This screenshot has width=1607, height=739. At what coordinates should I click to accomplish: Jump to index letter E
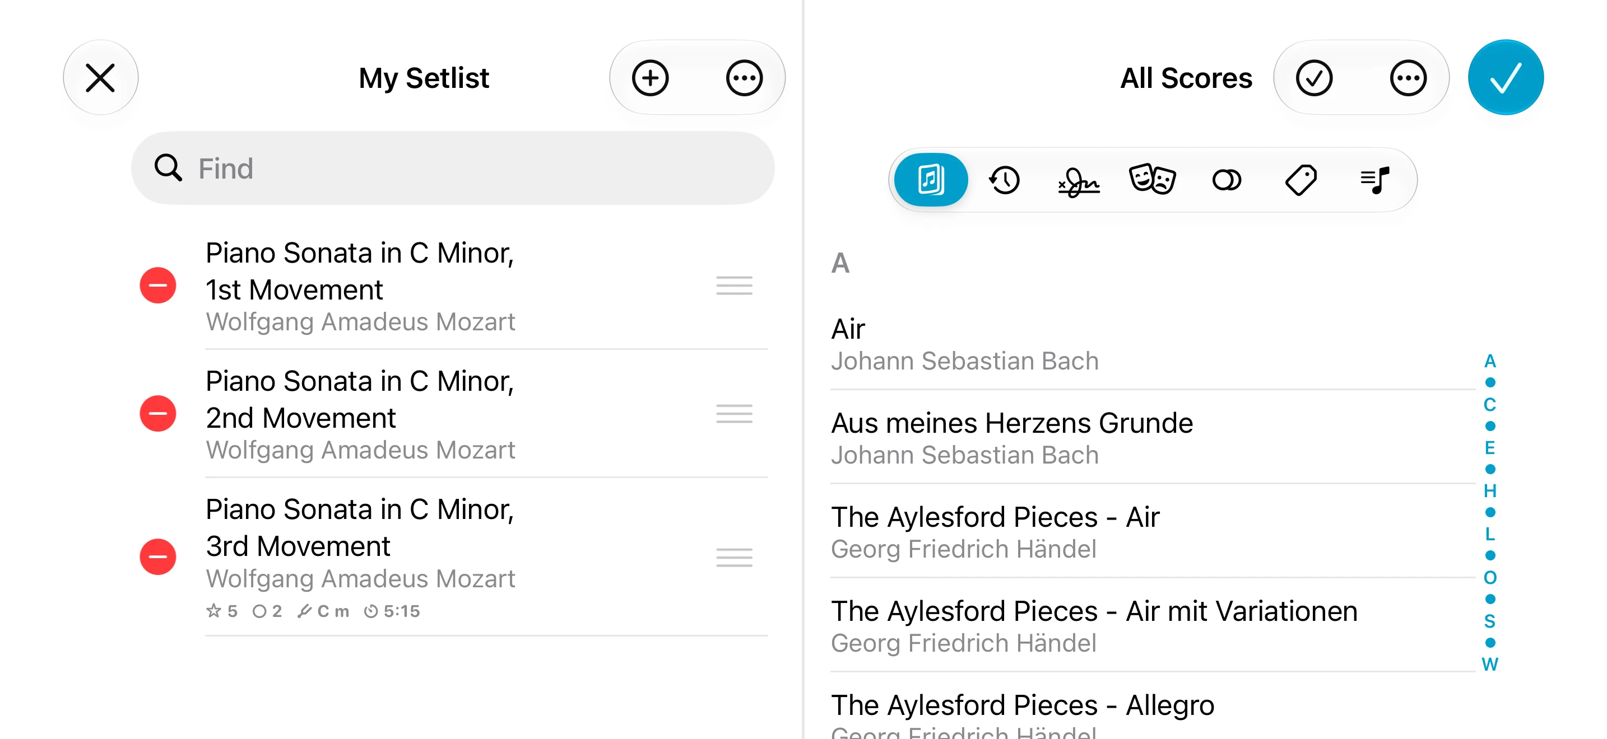[x=1490, y=447]
